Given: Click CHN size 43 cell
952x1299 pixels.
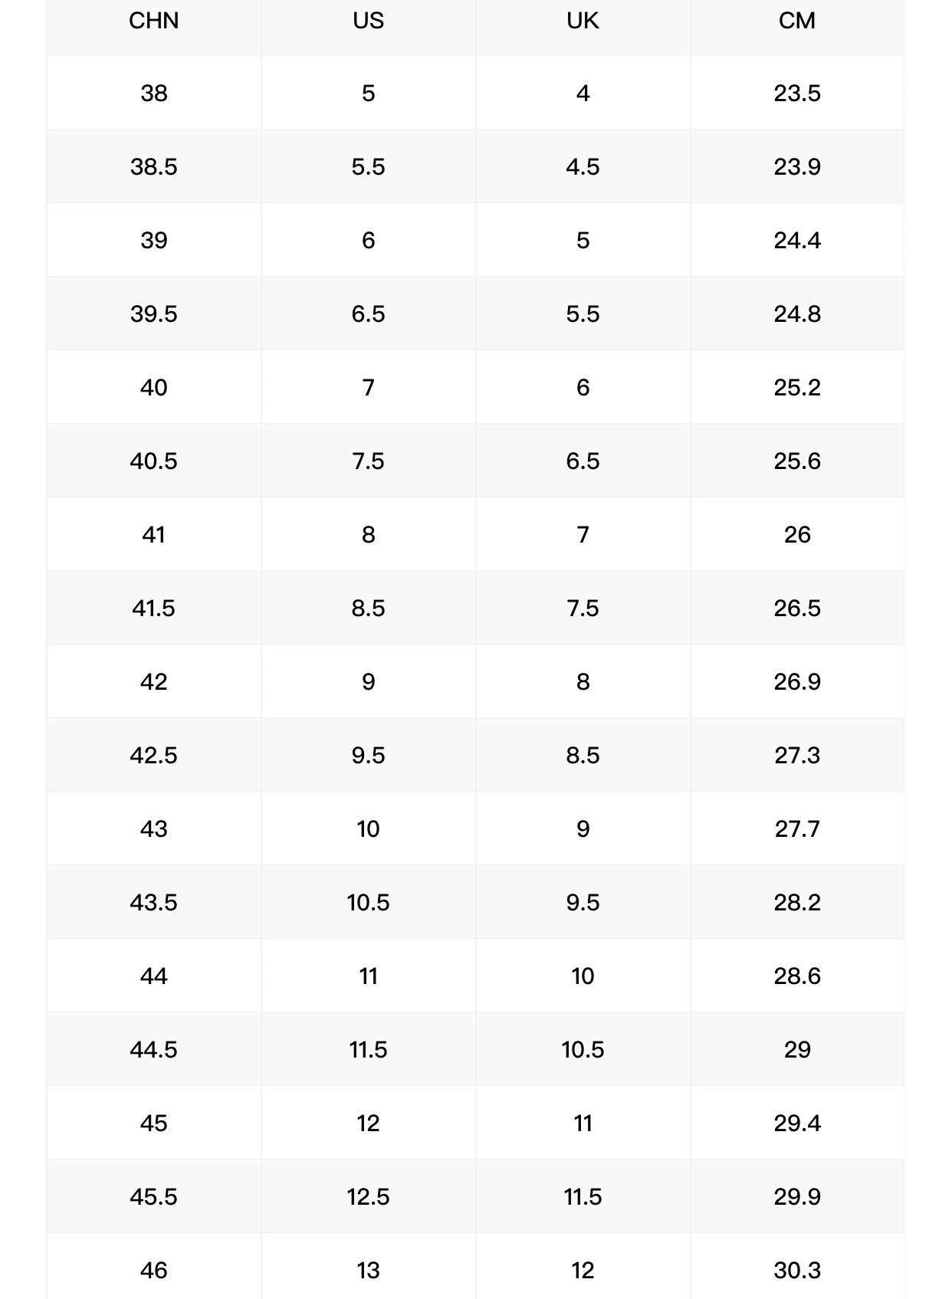Looking at the screenshot, I should [154, 828].
